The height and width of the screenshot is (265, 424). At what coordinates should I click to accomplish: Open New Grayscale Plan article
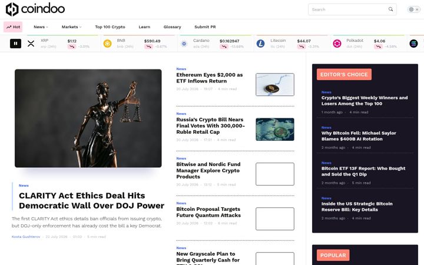tap(208, 258)
